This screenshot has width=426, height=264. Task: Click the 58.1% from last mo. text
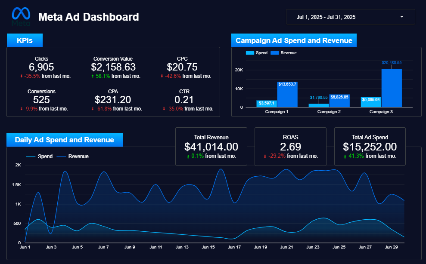pos(118,76)
